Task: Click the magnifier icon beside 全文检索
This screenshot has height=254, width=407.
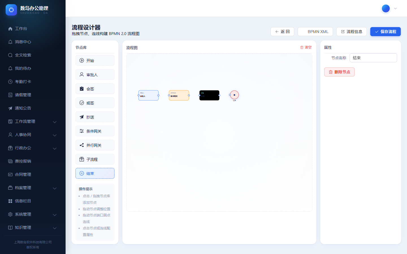Action: 10,55
